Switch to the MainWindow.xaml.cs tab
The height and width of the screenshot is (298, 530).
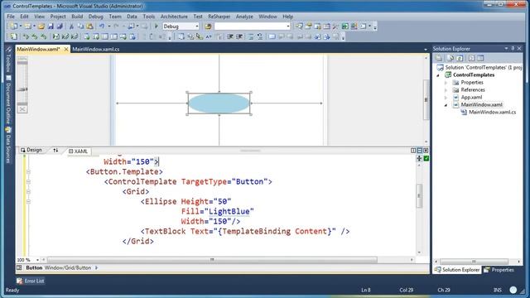(96, 50)
